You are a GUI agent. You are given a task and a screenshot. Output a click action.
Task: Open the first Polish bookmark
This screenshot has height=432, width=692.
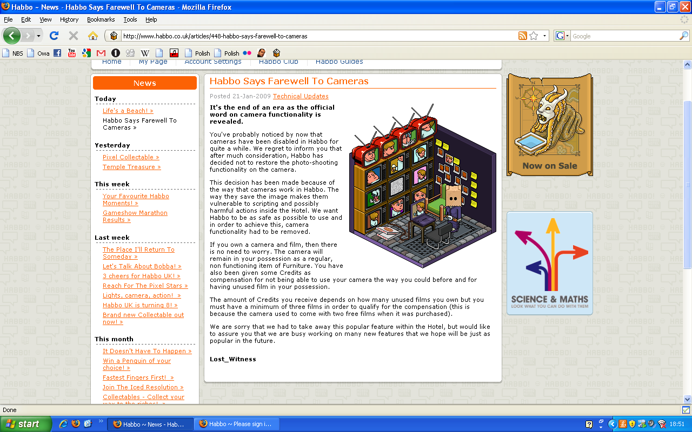pos(198,53)
